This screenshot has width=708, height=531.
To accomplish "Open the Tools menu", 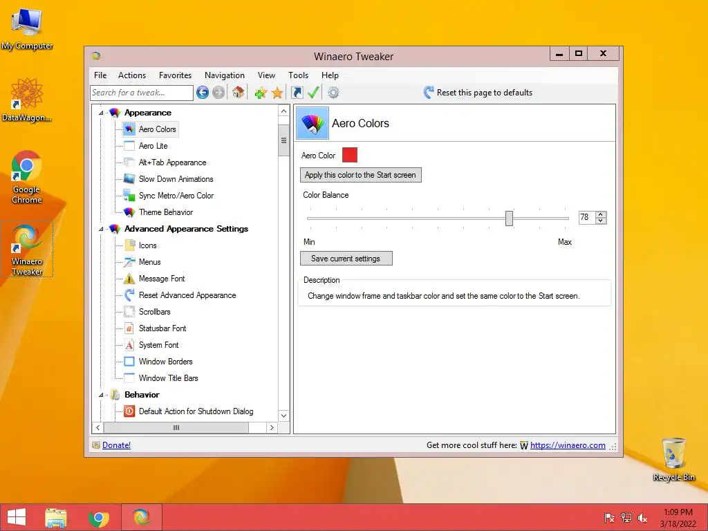I will click(x=299, y=75).
